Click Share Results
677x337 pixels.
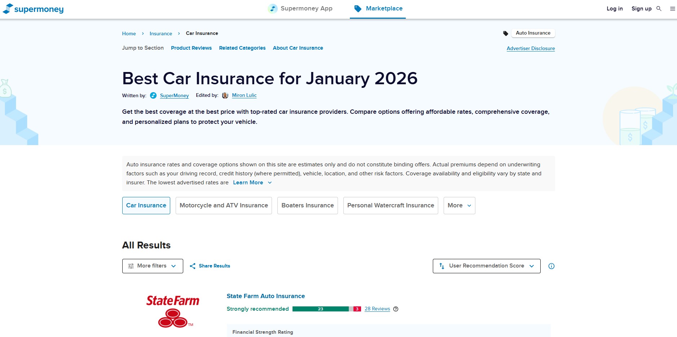click(x=214, y=266)
